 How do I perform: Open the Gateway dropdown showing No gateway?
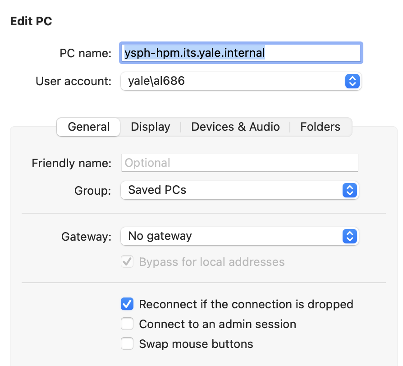(239, 236)
